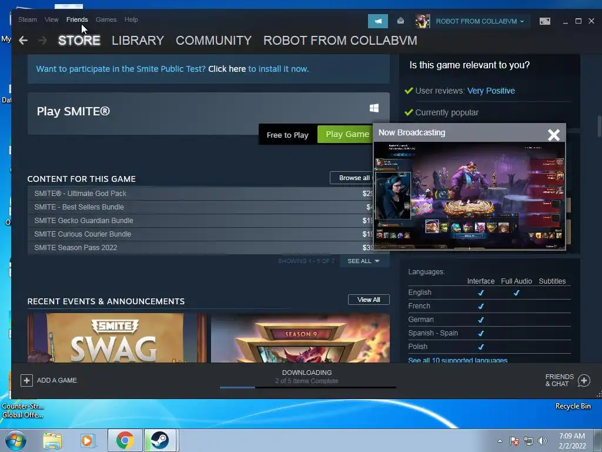Viewport: 602px width, 452px height.
Task: Click the downloads progress bar
Action: (x=308, y=387)
